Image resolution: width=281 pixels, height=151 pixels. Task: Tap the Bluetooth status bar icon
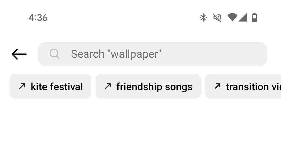203,17
